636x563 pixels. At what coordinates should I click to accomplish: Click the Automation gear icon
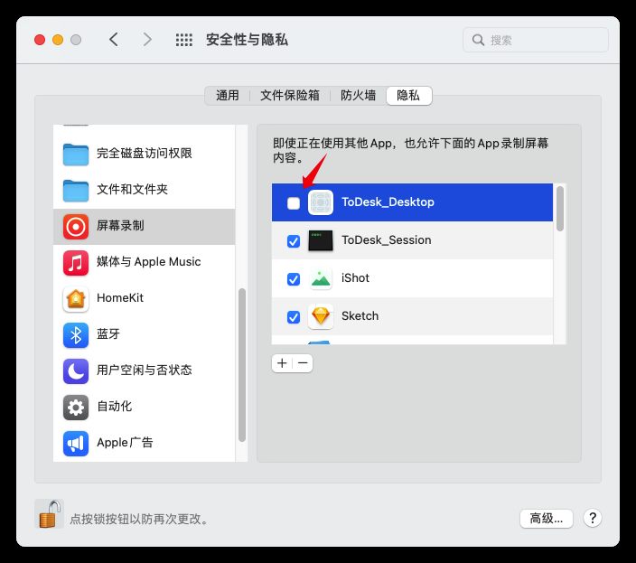(x=76, y=408)
